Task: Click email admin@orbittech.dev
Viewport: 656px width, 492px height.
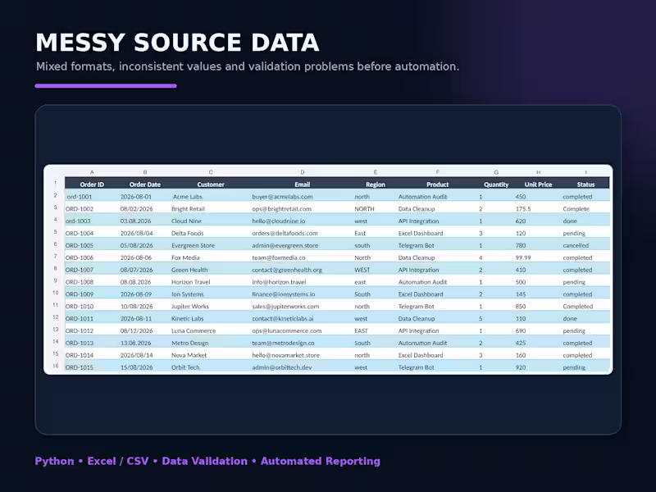Action: pos(281,367)
